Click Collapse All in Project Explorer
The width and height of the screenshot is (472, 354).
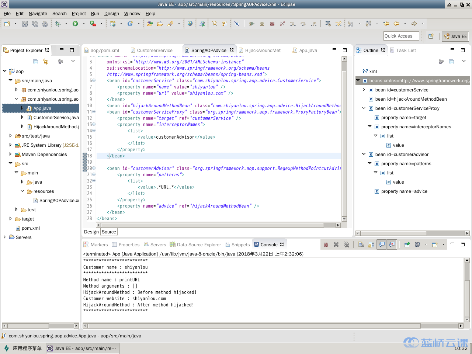click(36, 62)
